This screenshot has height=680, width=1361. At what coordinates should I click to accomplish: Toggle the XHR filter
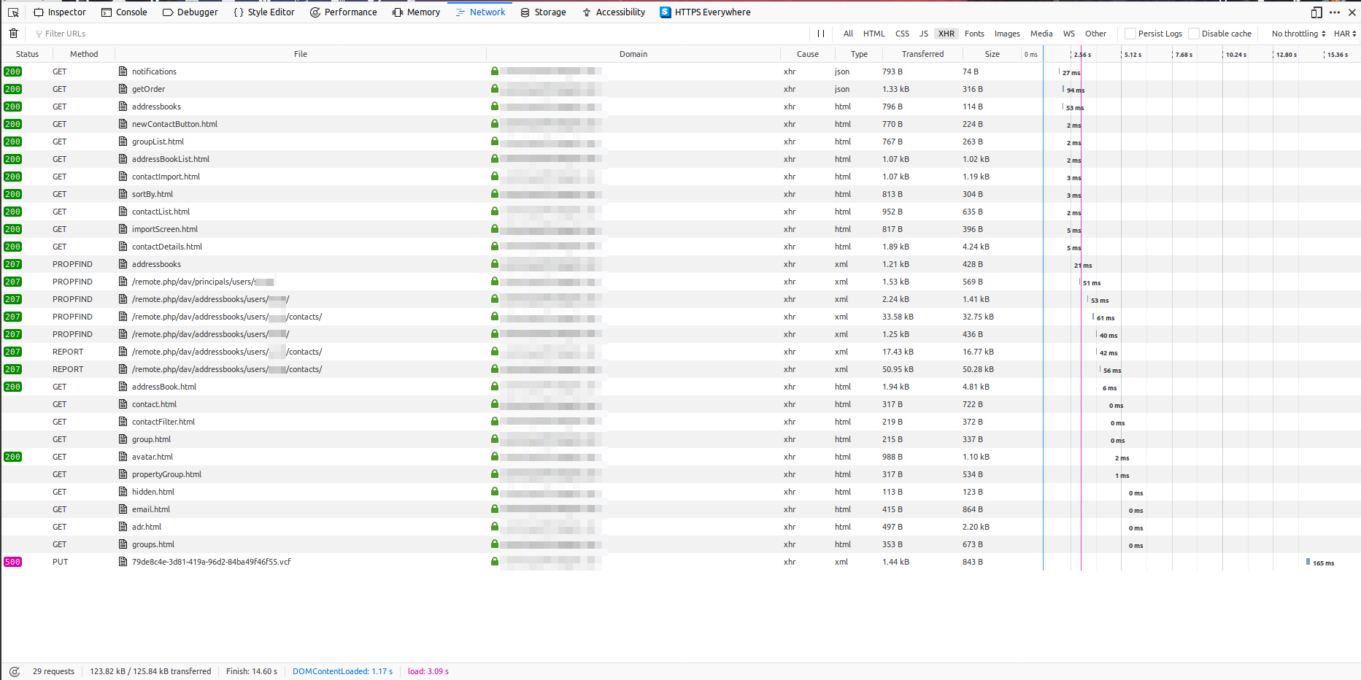tap(946, 34)
